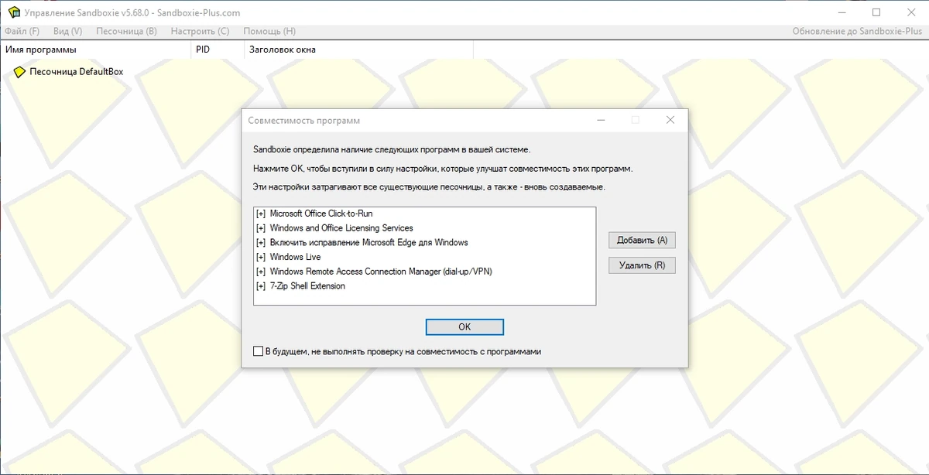This screenshot has width=929, height=475.
Task: Minimize the Совместимость программ dialog
Action: point(601,120)
